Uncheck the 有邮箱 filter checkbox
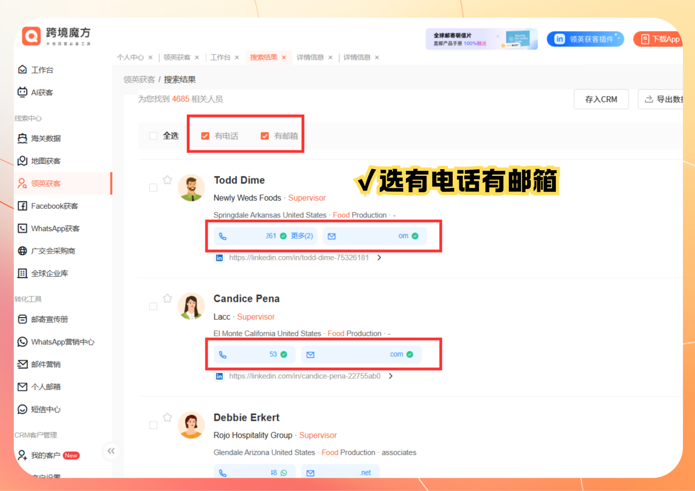695x491 pixels. coord(265,136)
